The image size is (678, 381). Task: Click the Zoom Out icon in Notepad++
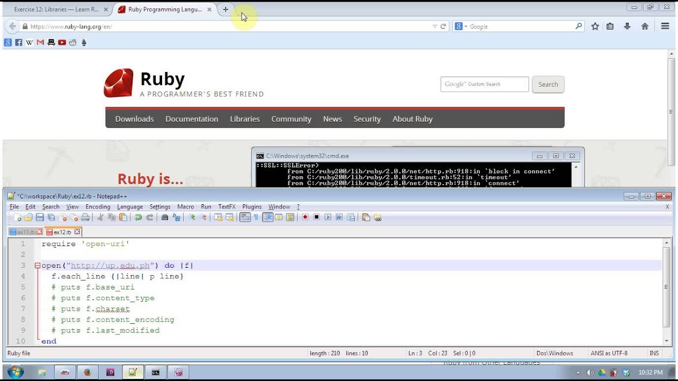[203, 217]
